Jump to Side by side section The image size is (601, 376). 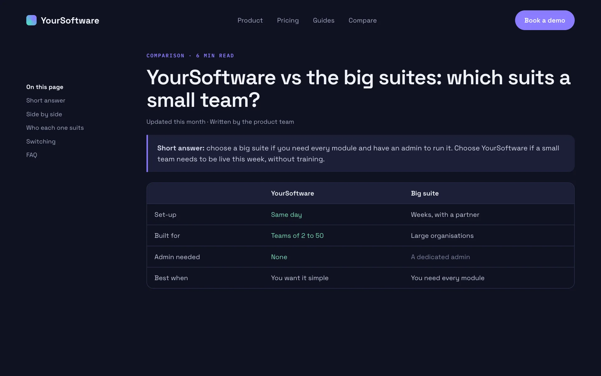pyautogui.click(x=44, y=114)
